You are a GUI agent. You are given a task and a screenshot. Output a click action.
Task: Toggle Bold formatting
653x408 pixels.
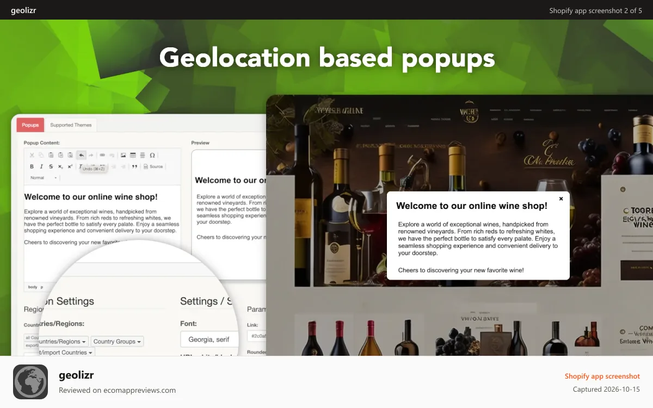(32, 166)
